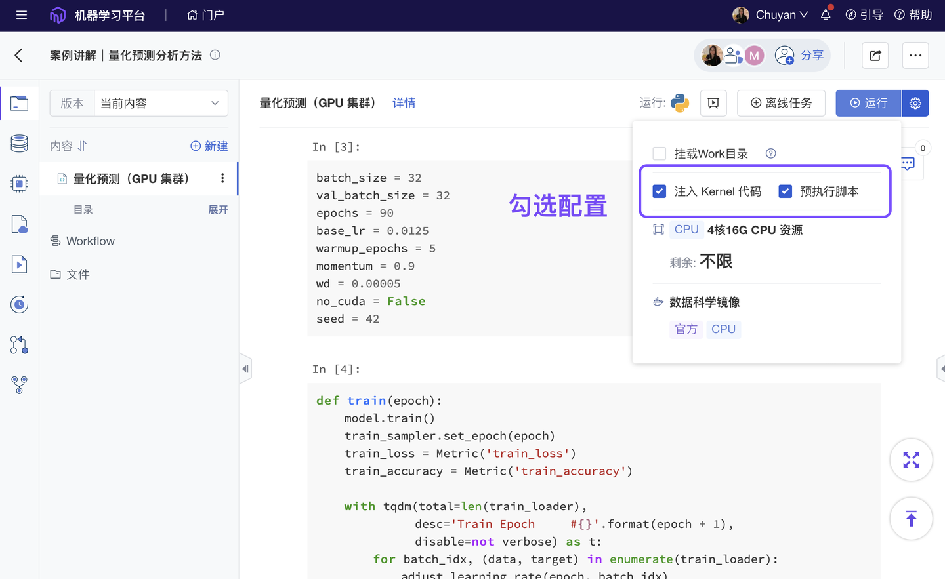
Task: Open the version control branch sidebar icon
Action: [19, 345]
